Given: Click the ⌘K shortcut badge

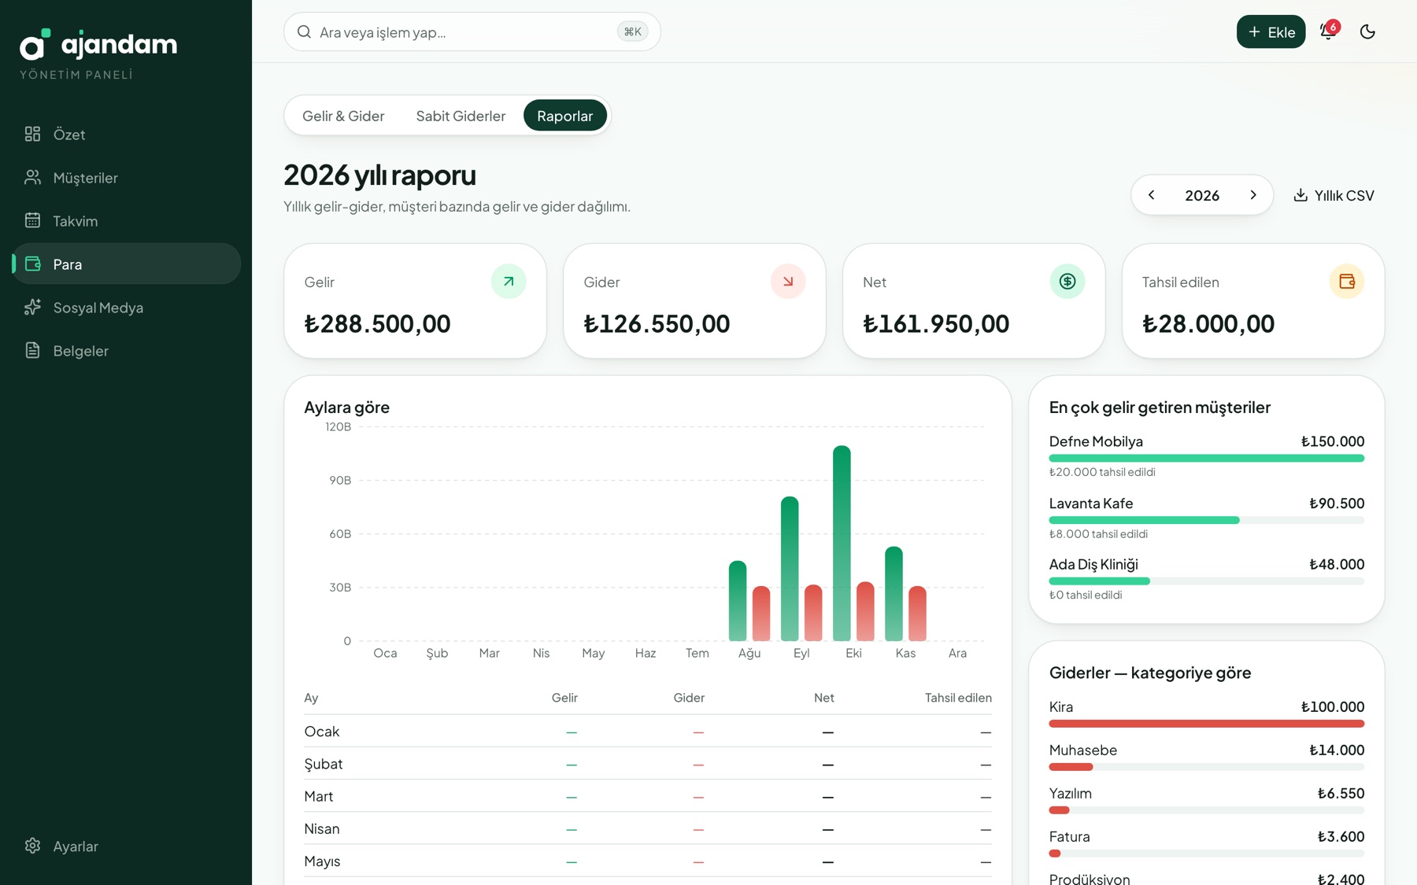Looking at the screenshot, I should (632, 31).
